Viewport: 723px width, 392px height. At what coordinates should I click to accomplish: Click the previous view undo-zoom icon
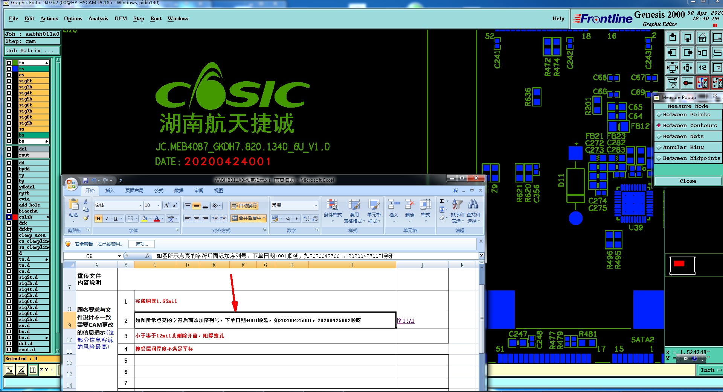pos(703,53)
